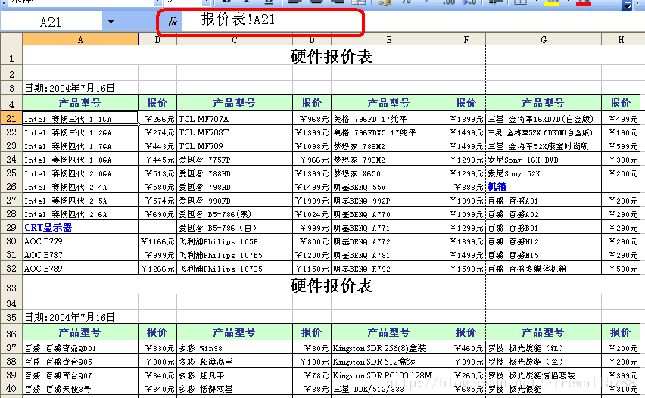This screenshot has width=645, height=398.
Task: Open the Name Box dropdown arrow
Action: click(111, 21)
